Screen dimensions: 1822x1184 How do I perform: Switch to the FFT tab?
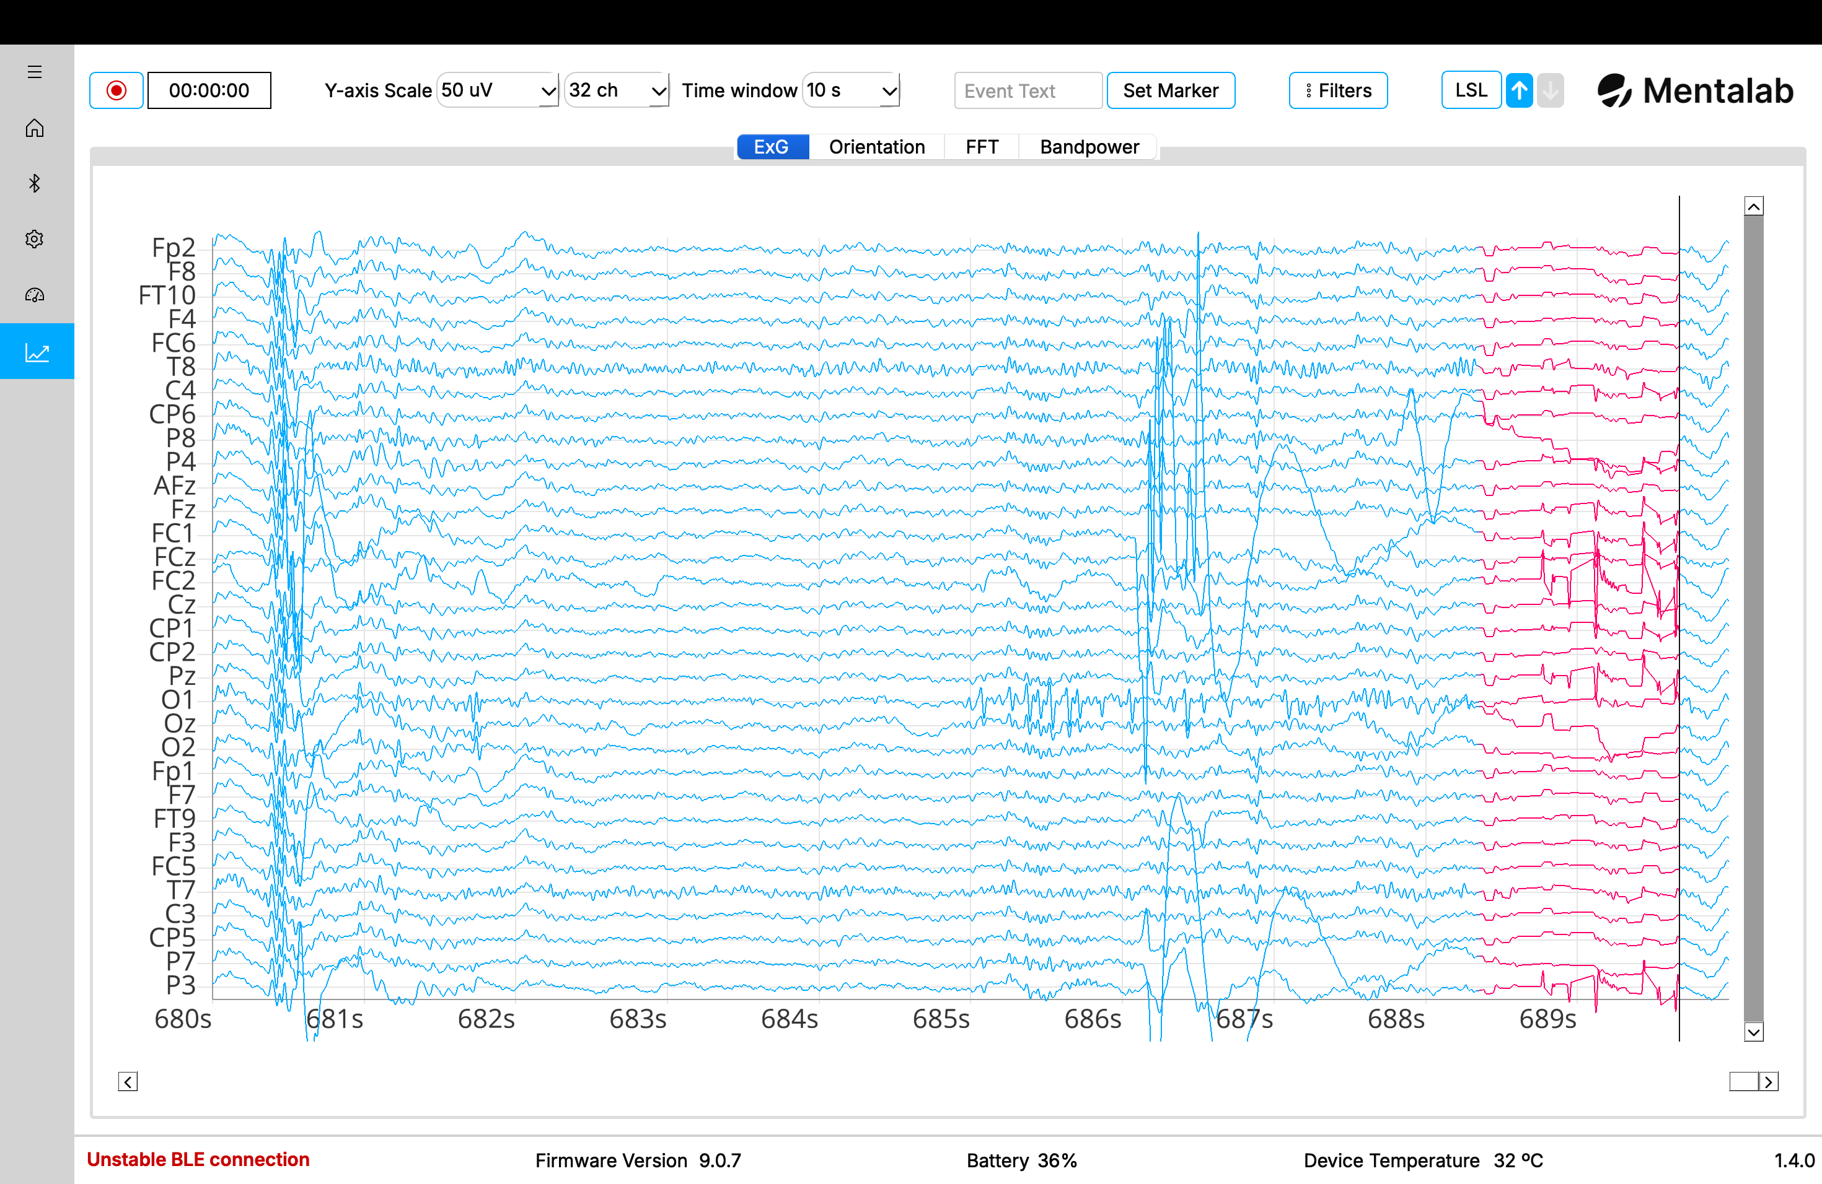(x=982, y=147)
